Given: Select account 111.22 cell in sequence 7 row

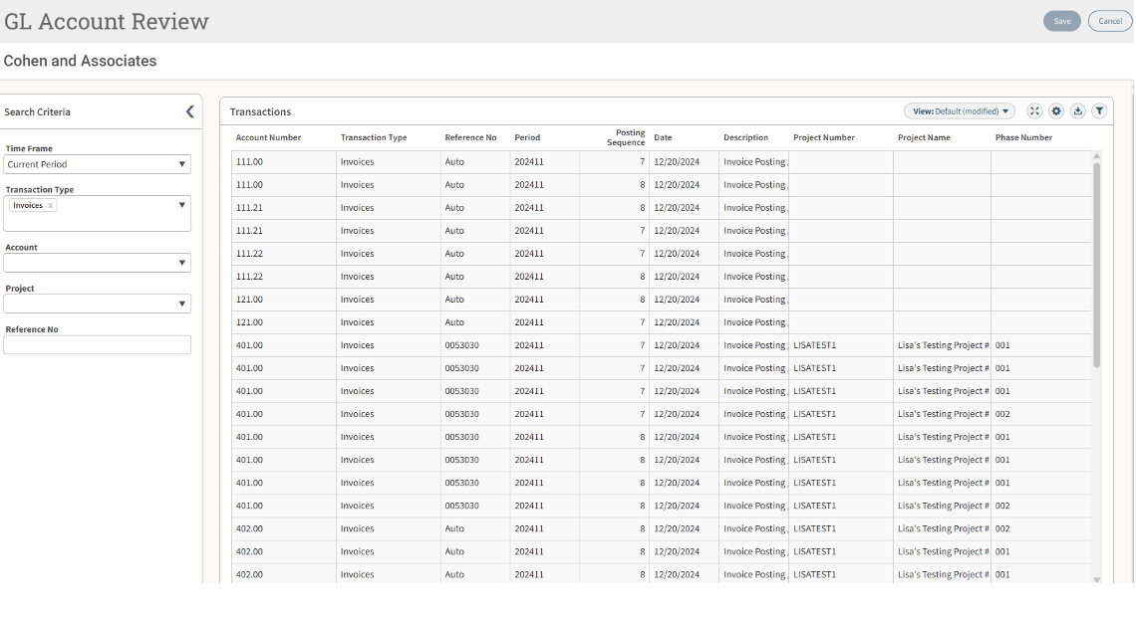Looking at the screenshot, I should (x=284, y=254).
